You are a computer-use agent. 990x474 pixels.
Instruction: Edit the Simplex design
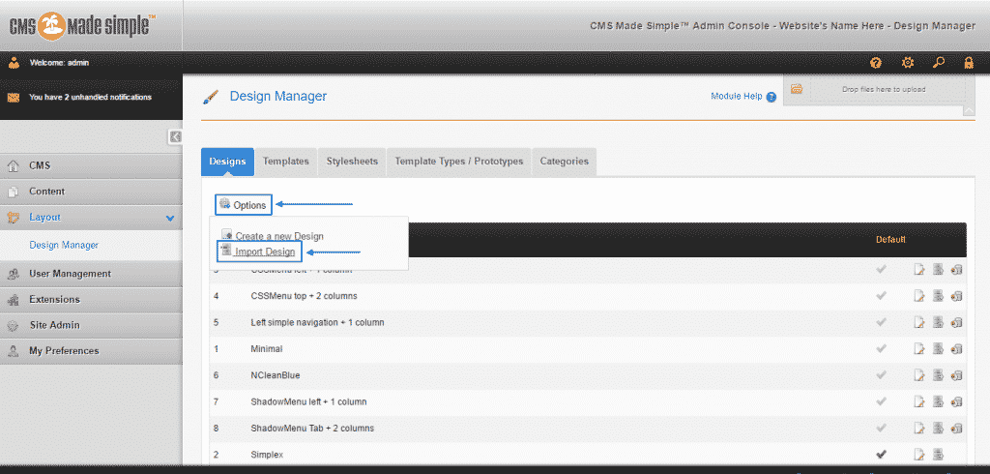(919, 455)
